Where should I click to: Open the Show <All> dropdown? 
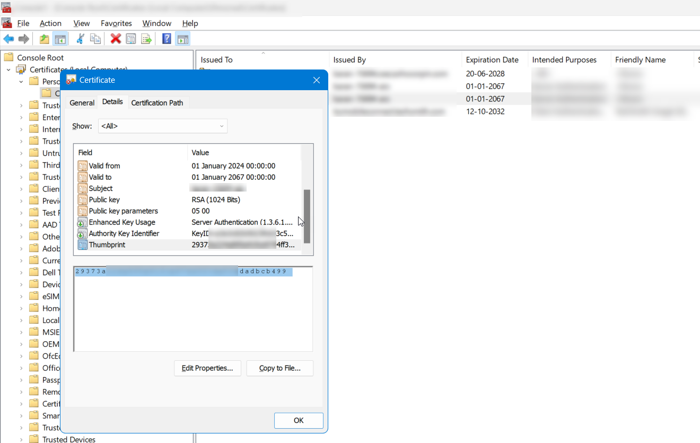[x=163, y=126]
